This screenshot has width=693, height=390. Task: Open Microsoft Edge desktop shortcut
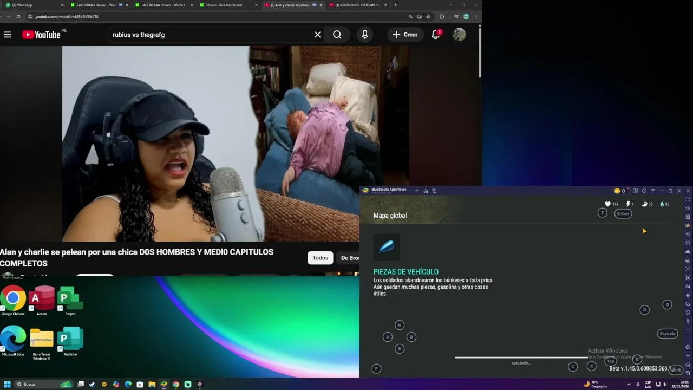tap(13, 341)
